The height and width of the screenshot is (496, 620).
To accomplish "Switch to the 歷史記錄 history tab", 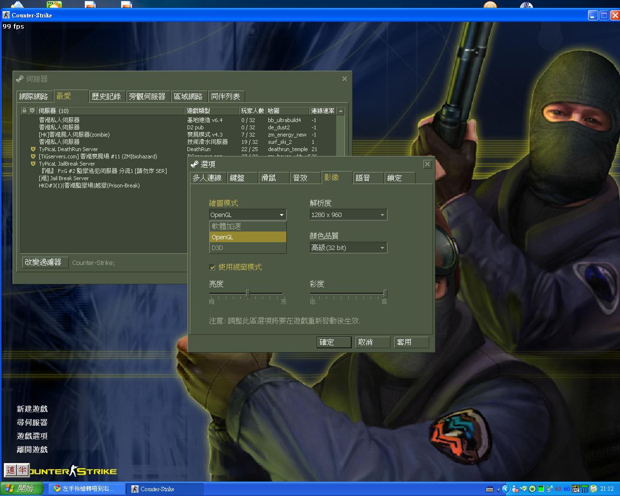I will (107, 96).
